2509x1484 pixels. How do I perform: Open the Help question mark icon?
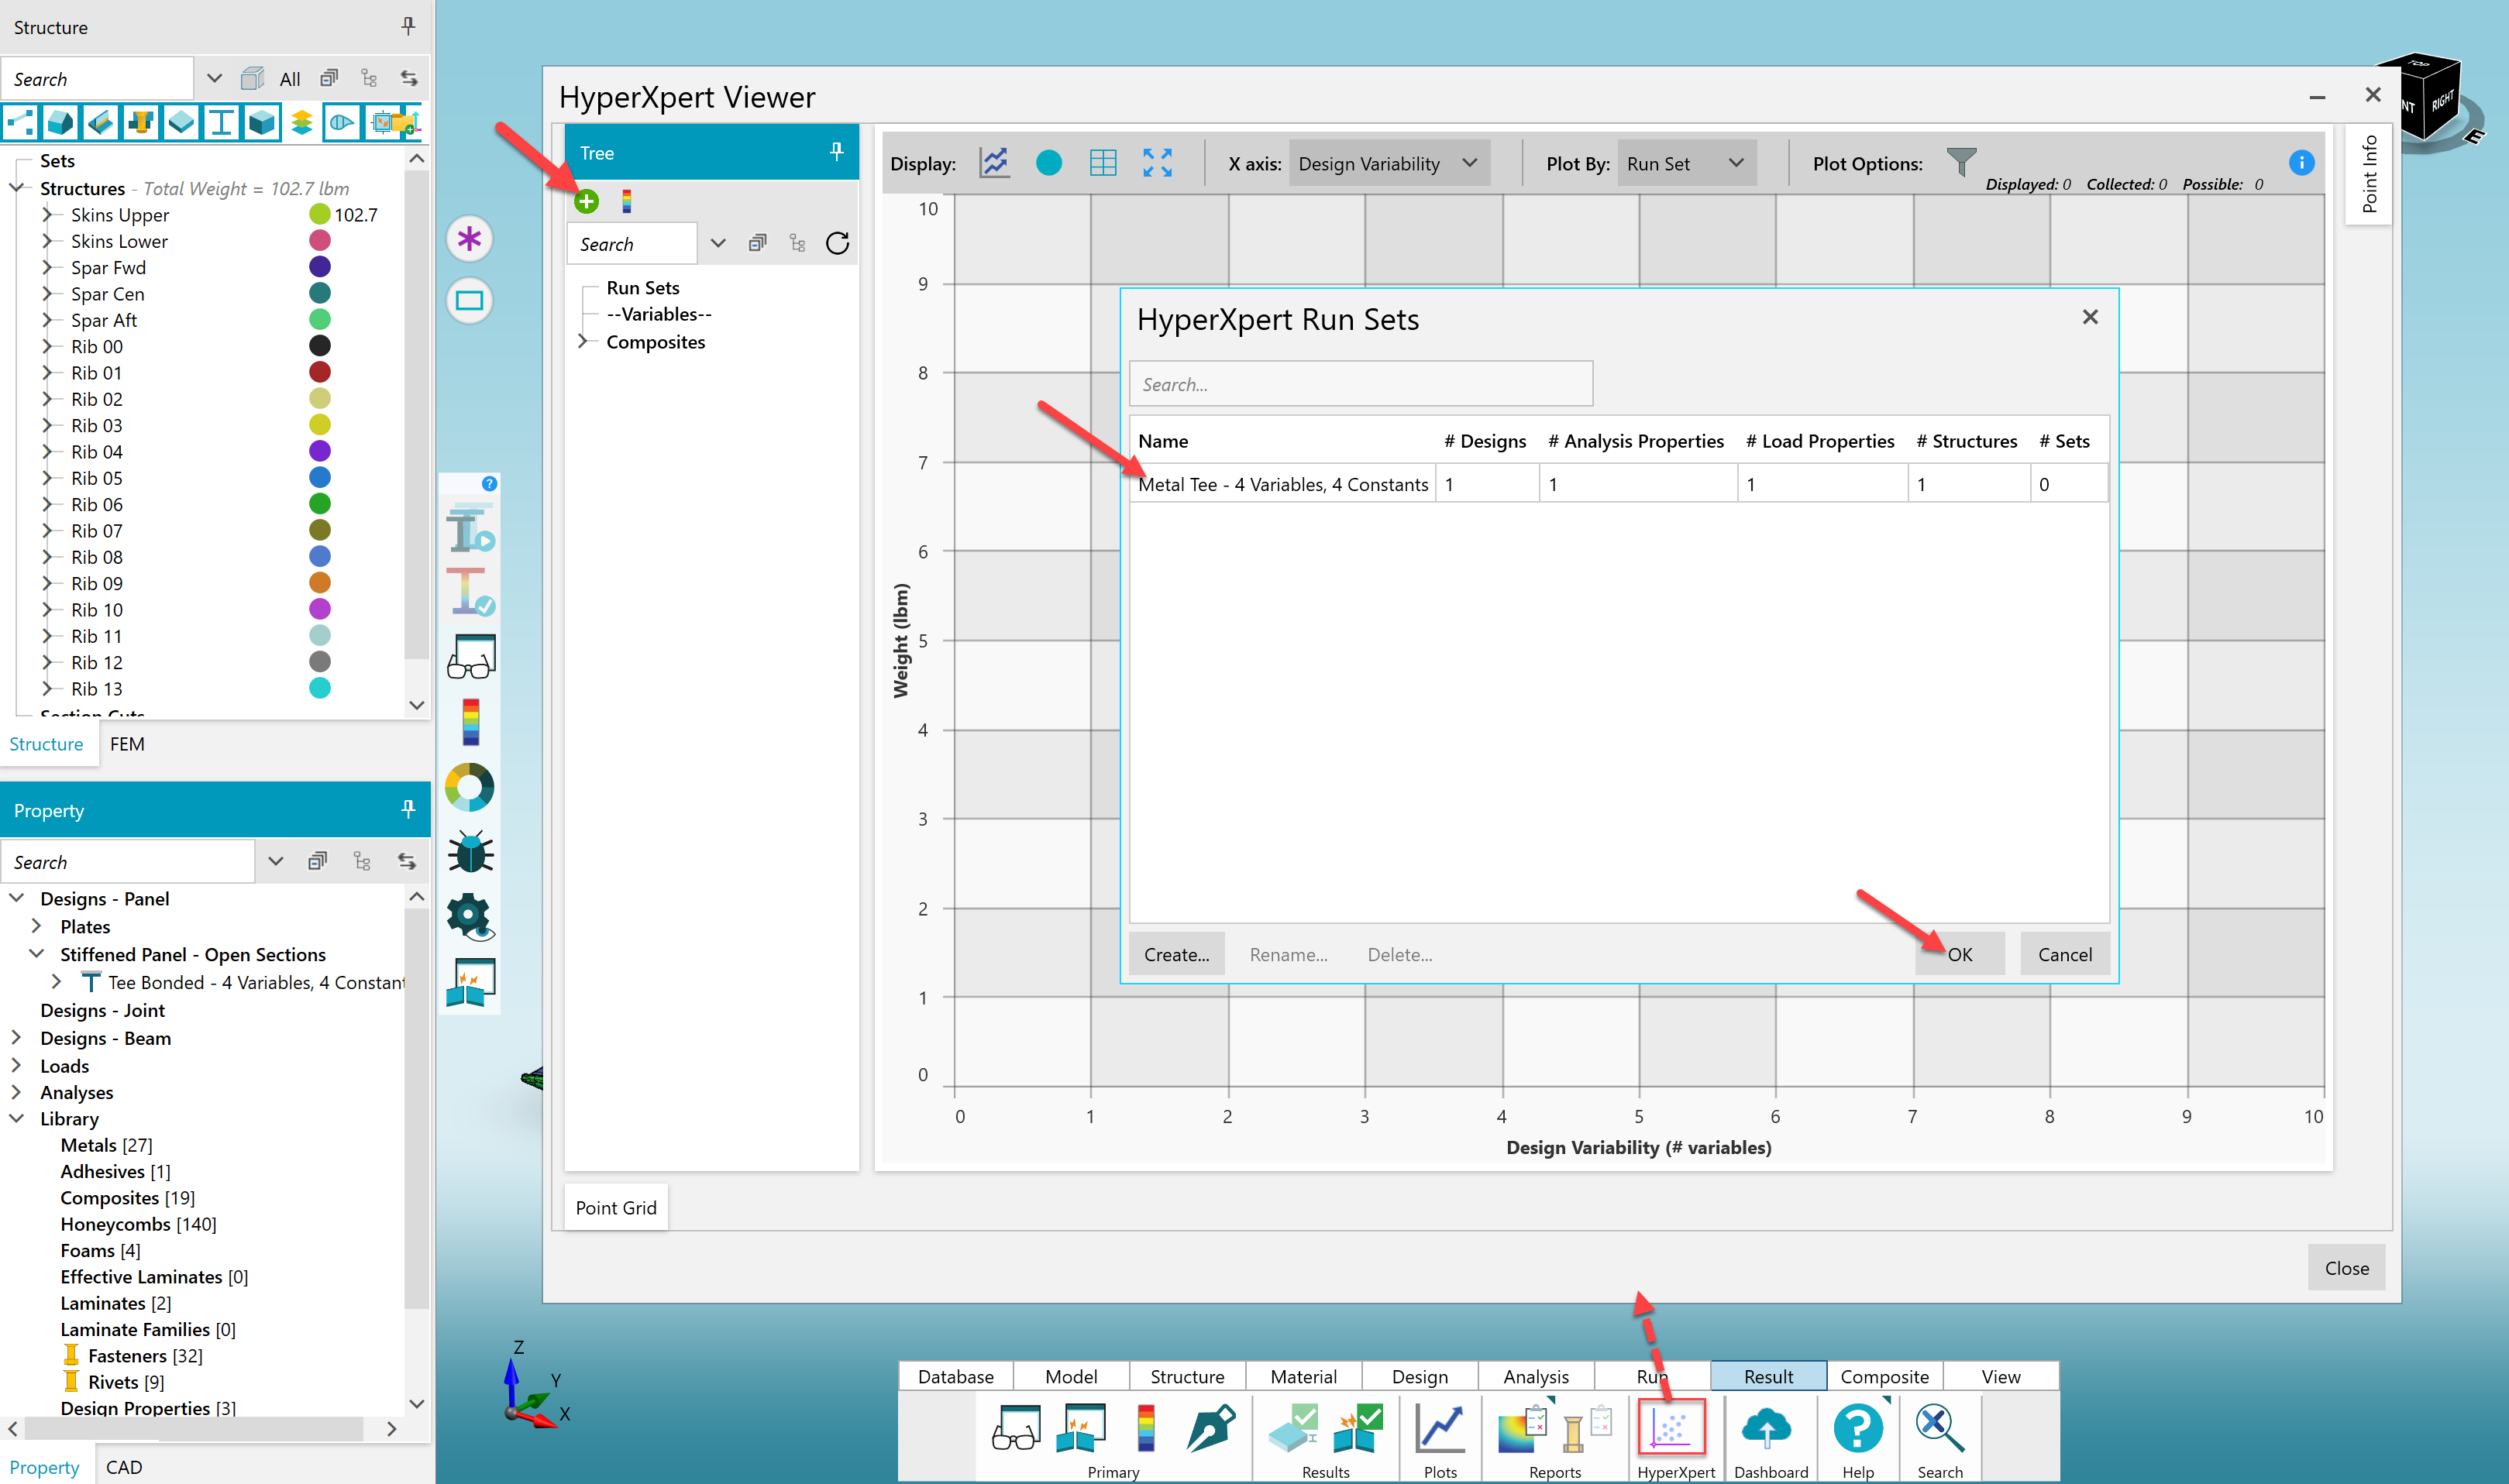click(x=1859, y=1428)
